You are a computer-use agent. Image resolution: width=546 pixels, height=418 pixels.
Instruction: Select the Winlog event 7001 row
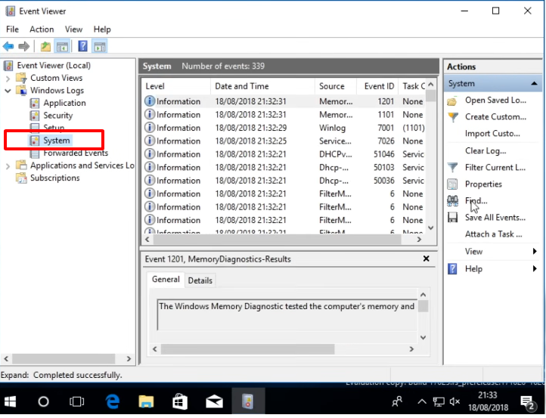[x=287, y=128]
